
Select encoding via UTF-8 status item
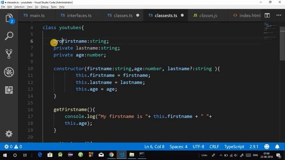(x=198, y=147)
